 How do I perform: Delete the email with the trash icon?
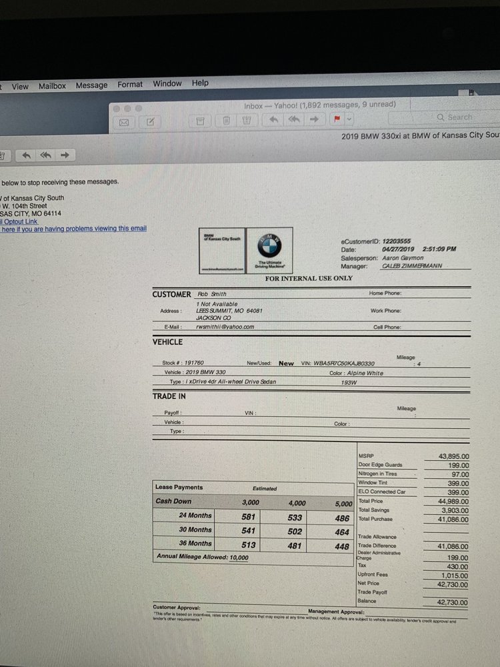coord(226,120)
